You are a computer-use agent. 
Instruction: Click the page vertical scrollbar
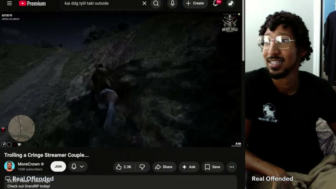[243, 34]
